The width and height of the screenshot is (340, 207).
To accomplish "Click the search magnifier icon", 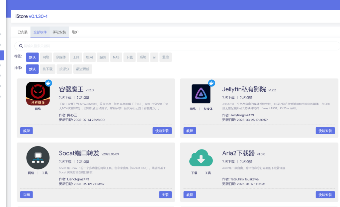I will 21,46.
